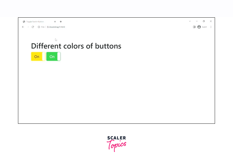
Task: Minimize the browser window
Action: coord(197,21)
